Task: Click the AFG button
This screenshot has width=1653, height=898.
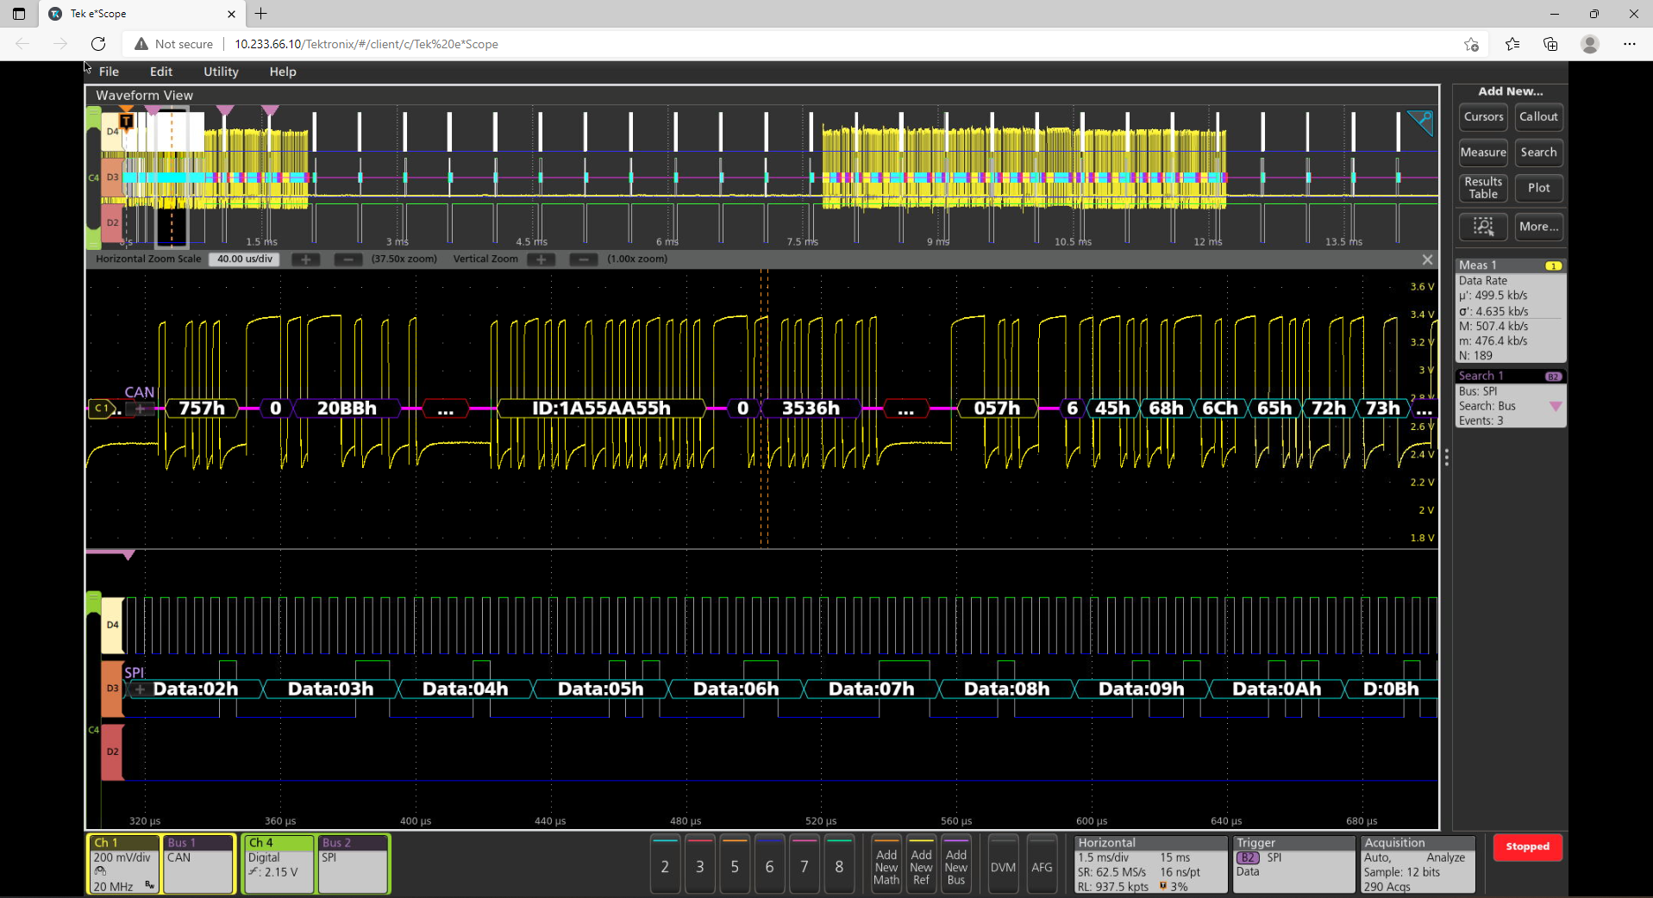Action: click(1042, 865)
